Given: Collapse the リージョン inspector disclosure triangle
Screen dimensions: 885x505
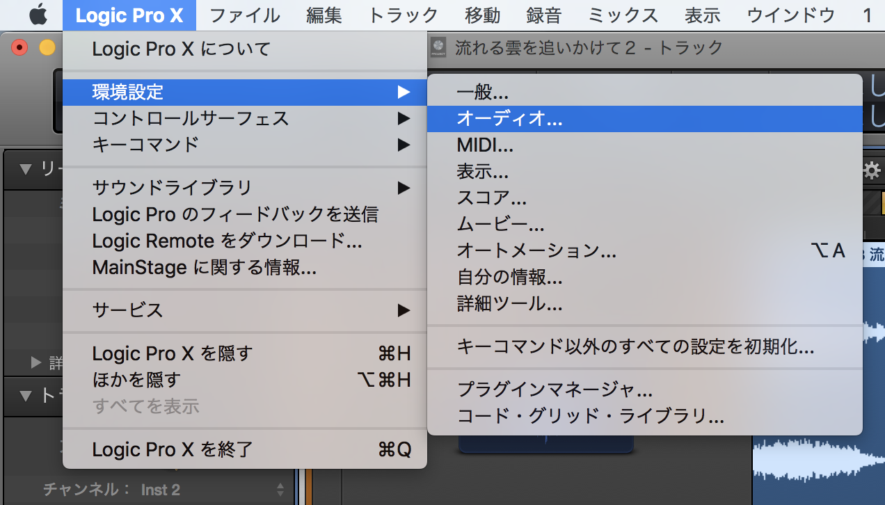Looking at the screenshot, I should coord(26,168).
